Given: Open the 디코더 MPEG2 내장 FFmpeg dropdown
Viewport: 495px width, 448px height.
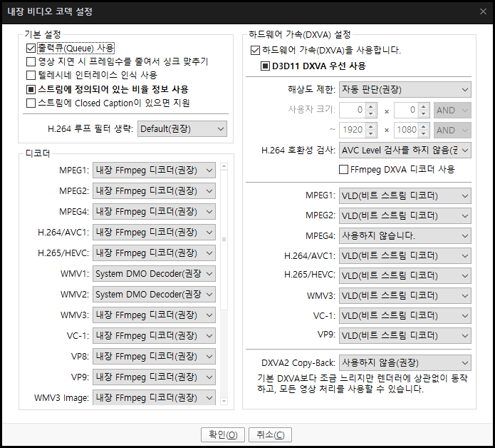Looking at the screenshot, I should (154, 191).
